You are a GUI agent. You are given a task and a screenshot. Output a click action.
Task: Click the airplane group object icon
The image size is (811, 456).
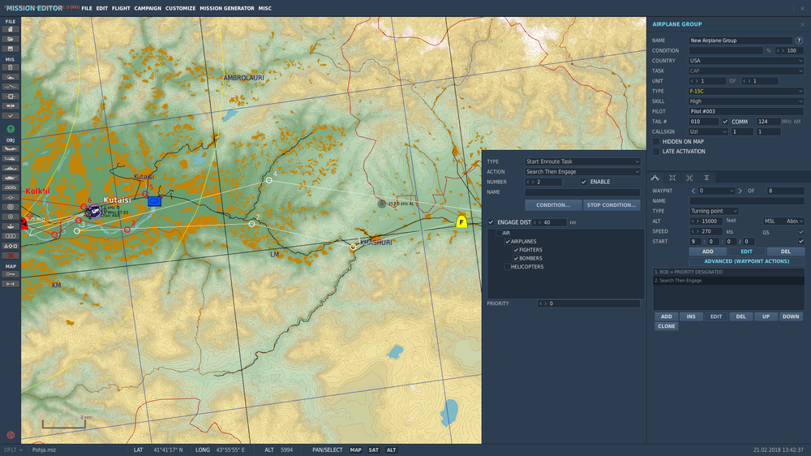[11, 149]
